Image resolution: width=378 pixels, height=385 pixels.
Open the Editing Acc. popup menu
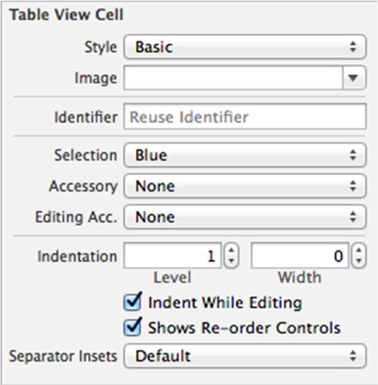tap(245, 217)
